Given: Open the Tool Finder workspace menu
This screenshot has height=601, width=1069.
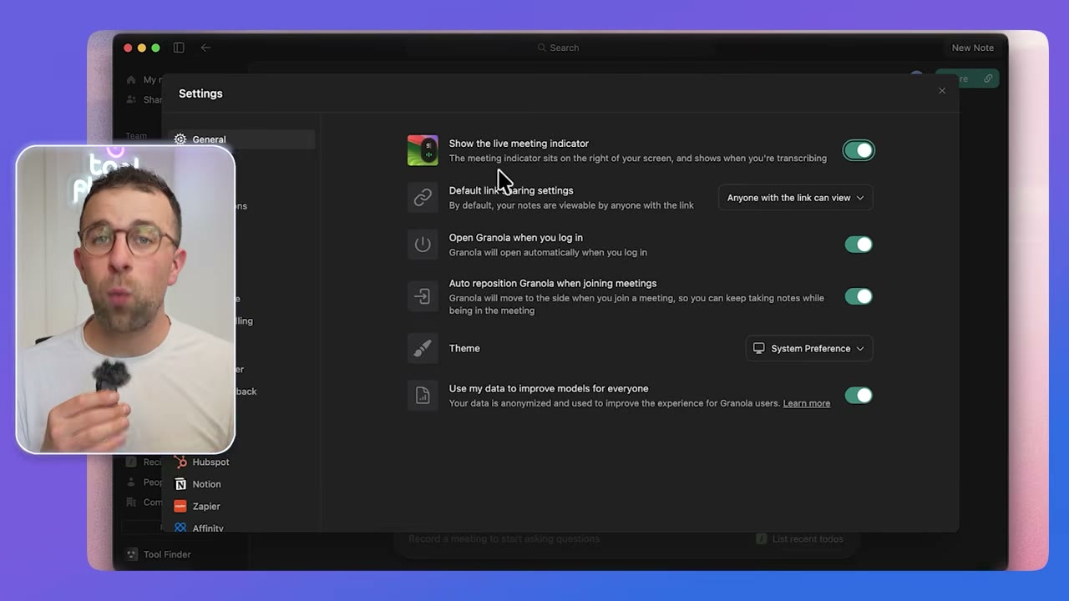Looking at the screenshot, I should (159, 554).
